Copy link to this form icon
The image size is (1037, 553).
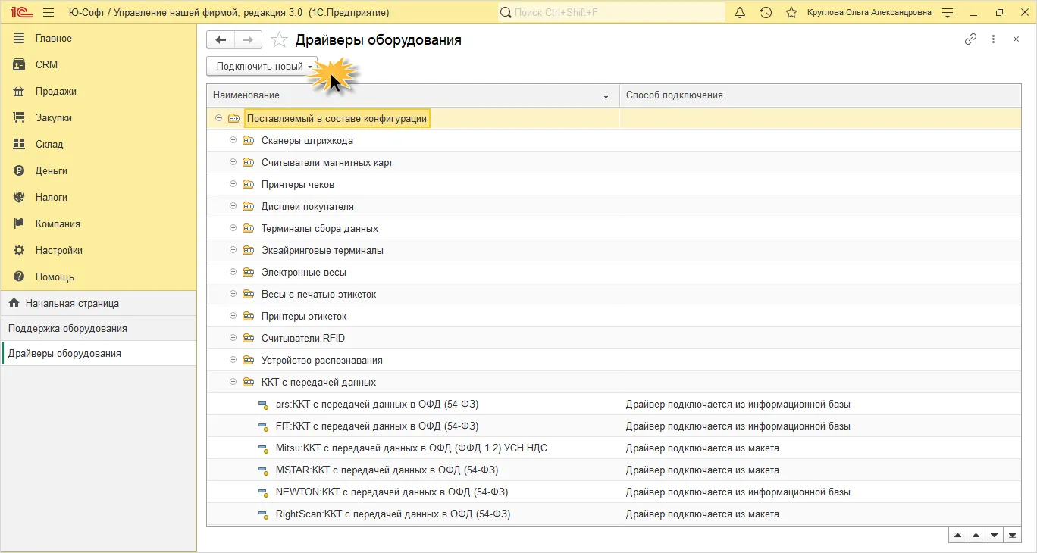click(x=970, y=39)
